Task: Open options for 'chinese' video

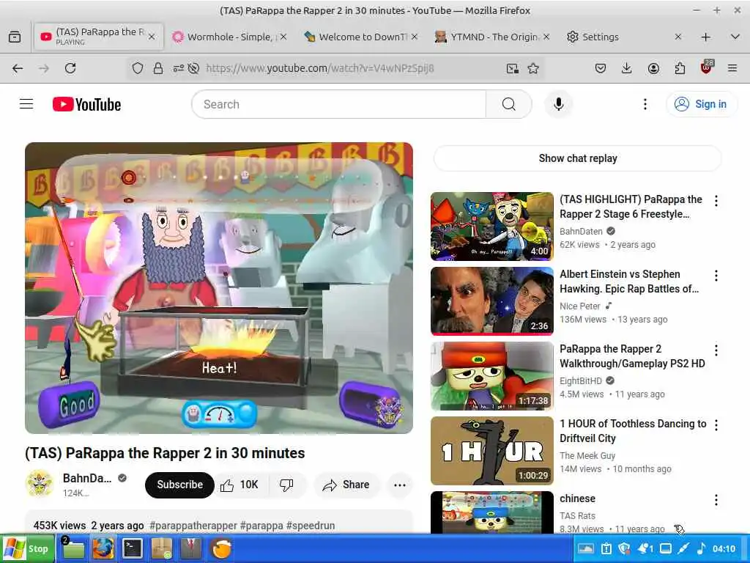Action: coord(716,500)
